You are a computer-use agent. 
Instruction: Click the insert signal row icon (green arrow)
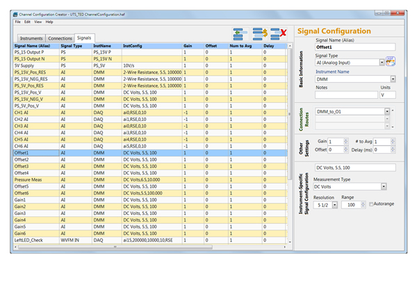click(241, 34)
